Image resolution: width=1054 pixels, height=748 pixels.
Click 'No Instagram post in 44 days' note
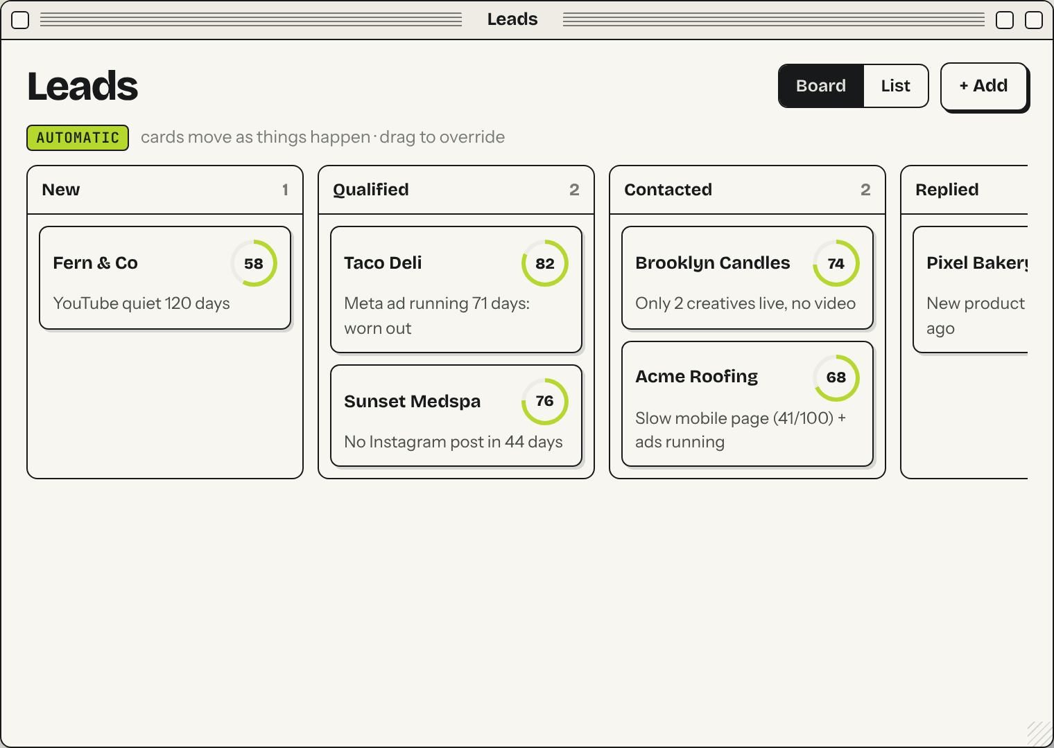(x=453, y=442)
